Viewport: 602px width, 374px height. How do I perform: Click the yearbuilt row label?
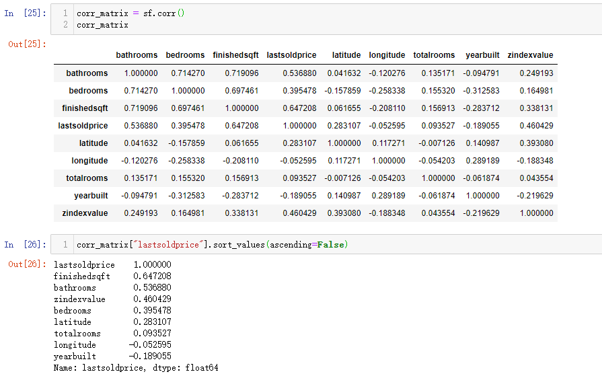(91, 196)
